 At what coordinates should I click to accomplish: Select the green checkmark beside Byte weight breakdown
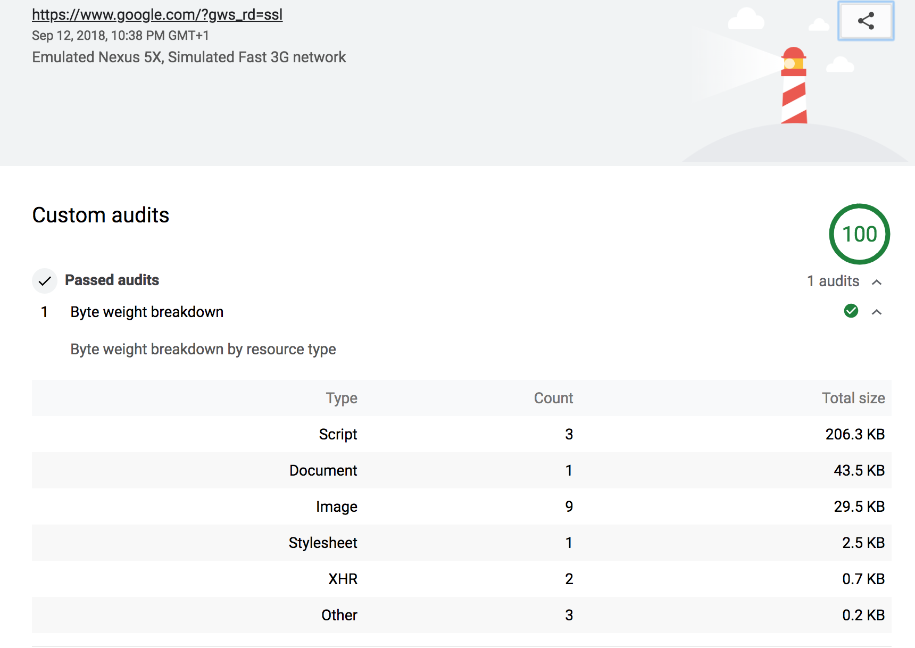pyautogui.click(x=851, y=311)
